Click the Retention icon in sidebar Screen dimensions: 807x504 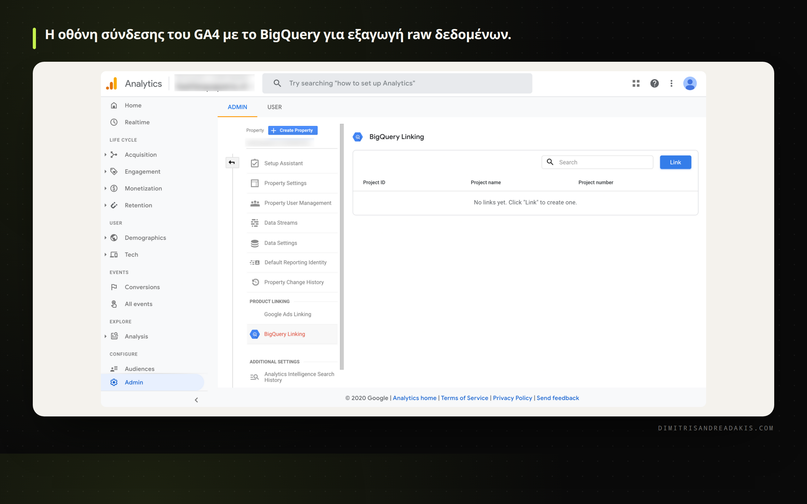point(114,205)
